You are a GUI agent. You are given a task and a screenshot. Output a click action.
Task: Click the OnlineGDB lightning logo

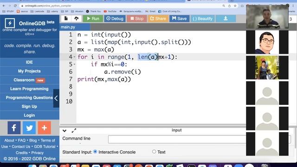10,23
